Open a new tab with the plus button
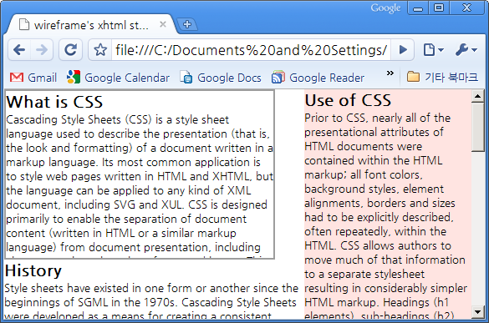The height and width of the screenshot is (323, 489). pos(187,24)
